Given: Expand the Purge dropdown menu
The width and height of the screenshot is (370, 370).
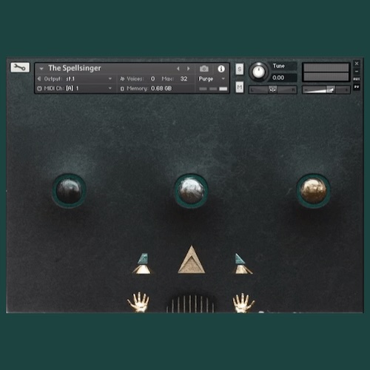Looking at the screenshot, I should (212, 78).
